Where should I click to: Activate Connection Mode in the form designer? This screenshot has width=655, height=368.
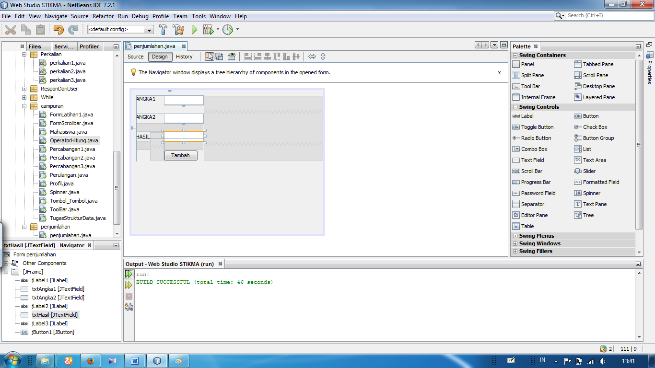coord(219,56)
